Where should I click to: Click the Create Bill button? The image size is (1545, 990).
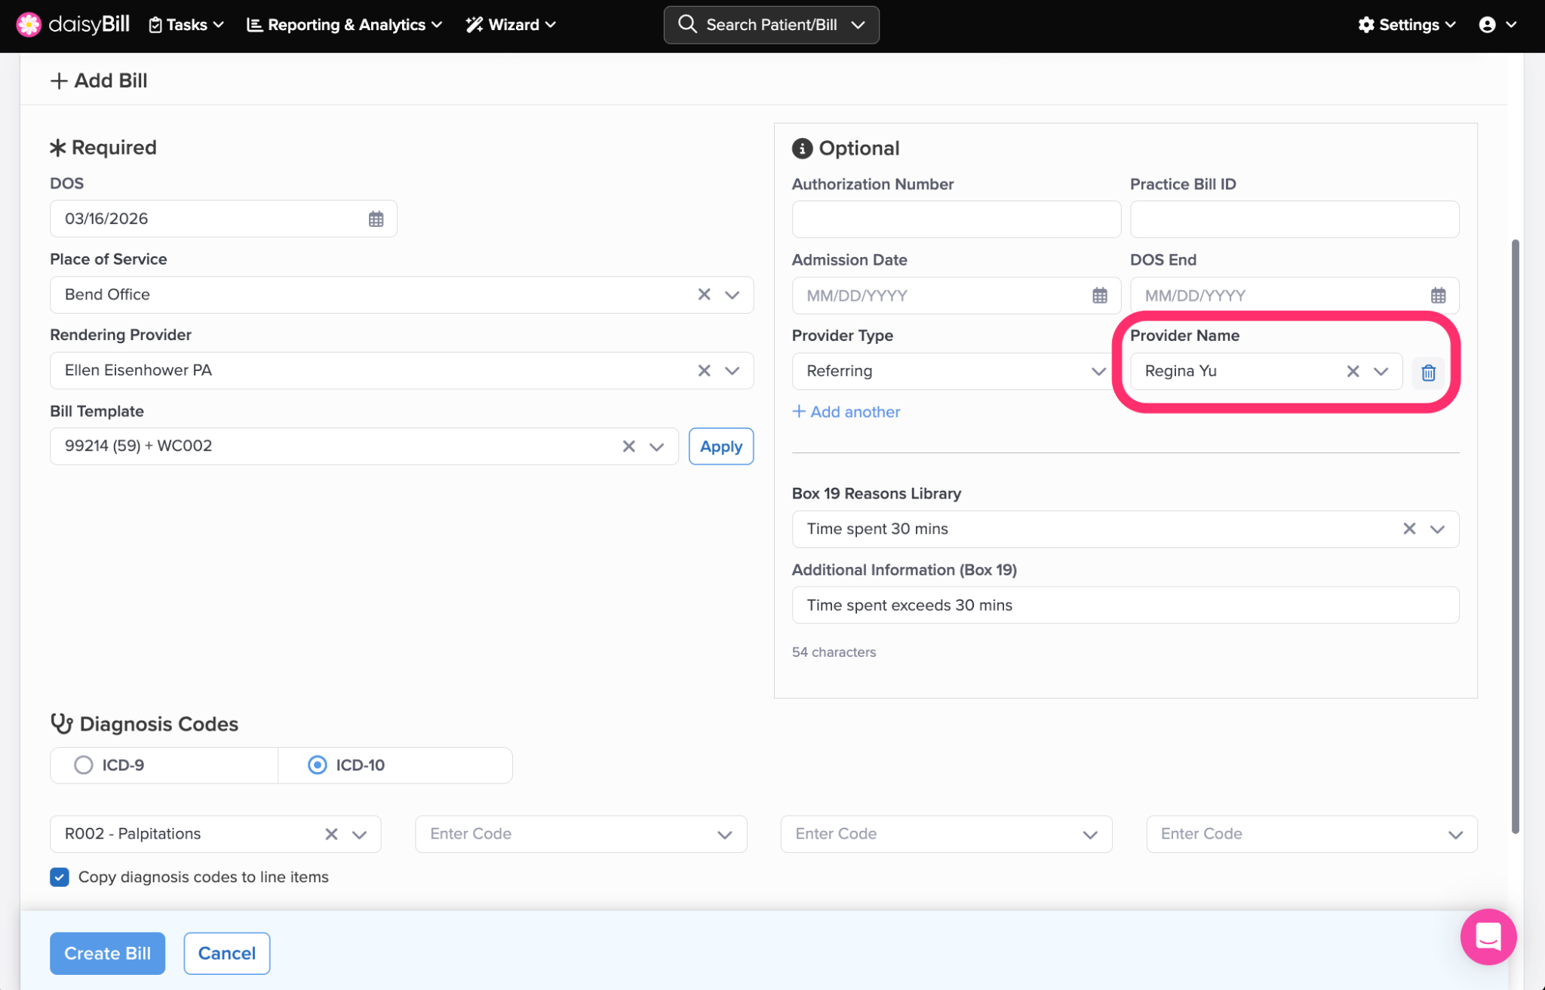(107, 953)
